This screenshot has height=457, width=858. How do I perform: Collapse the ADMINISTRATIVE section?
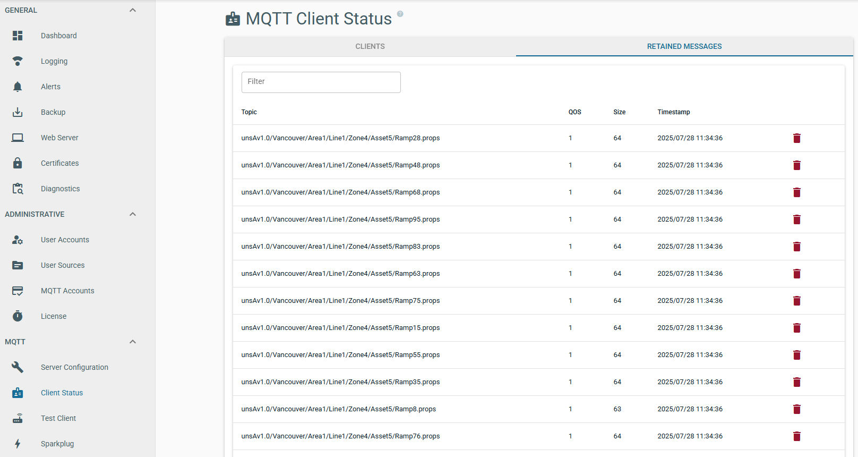(133, 214)
